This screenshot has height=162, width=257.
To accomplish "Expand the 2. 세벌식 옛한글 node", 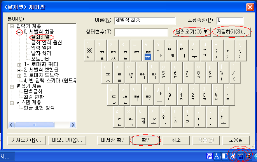I will [x=19, y=70].
